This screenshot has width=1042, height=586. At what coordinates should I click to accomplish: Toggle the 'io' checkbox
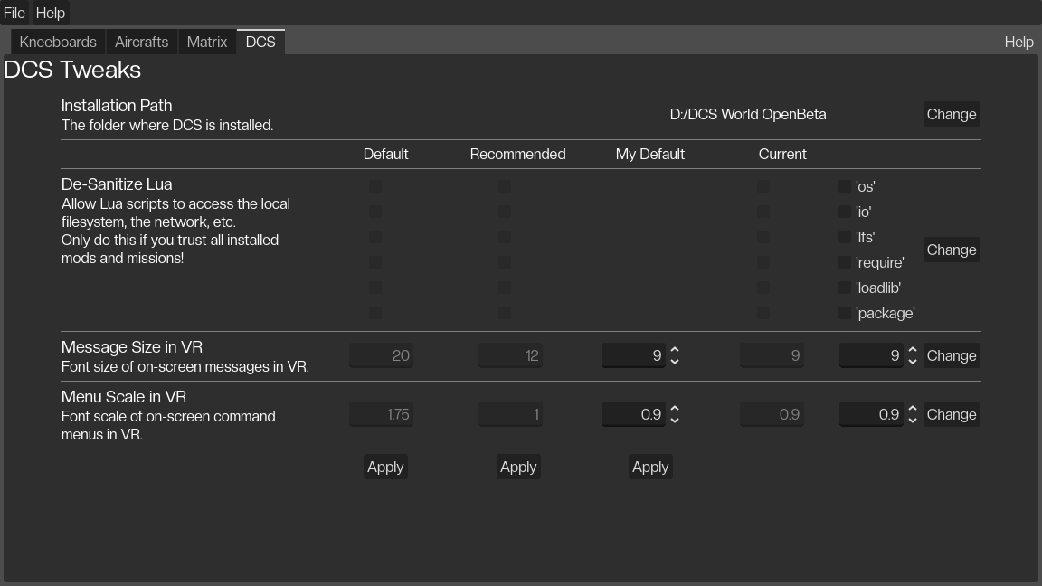click(844, 212)
